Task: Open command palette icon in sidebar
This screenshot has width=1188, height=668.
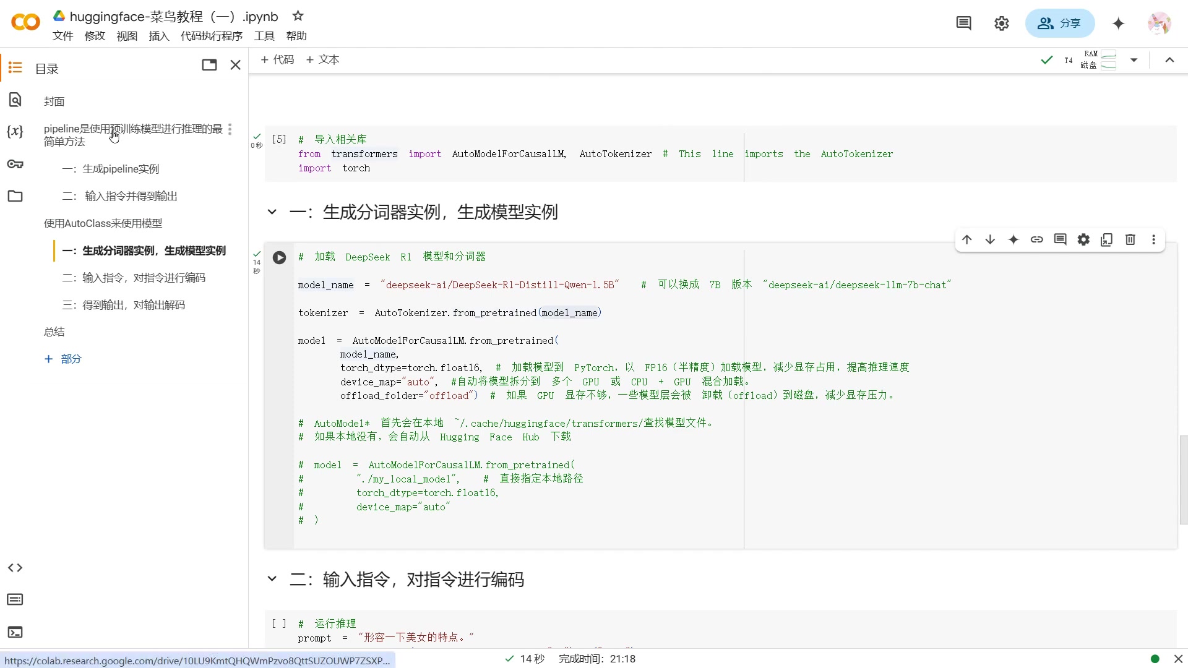Action: pos(15,599)
